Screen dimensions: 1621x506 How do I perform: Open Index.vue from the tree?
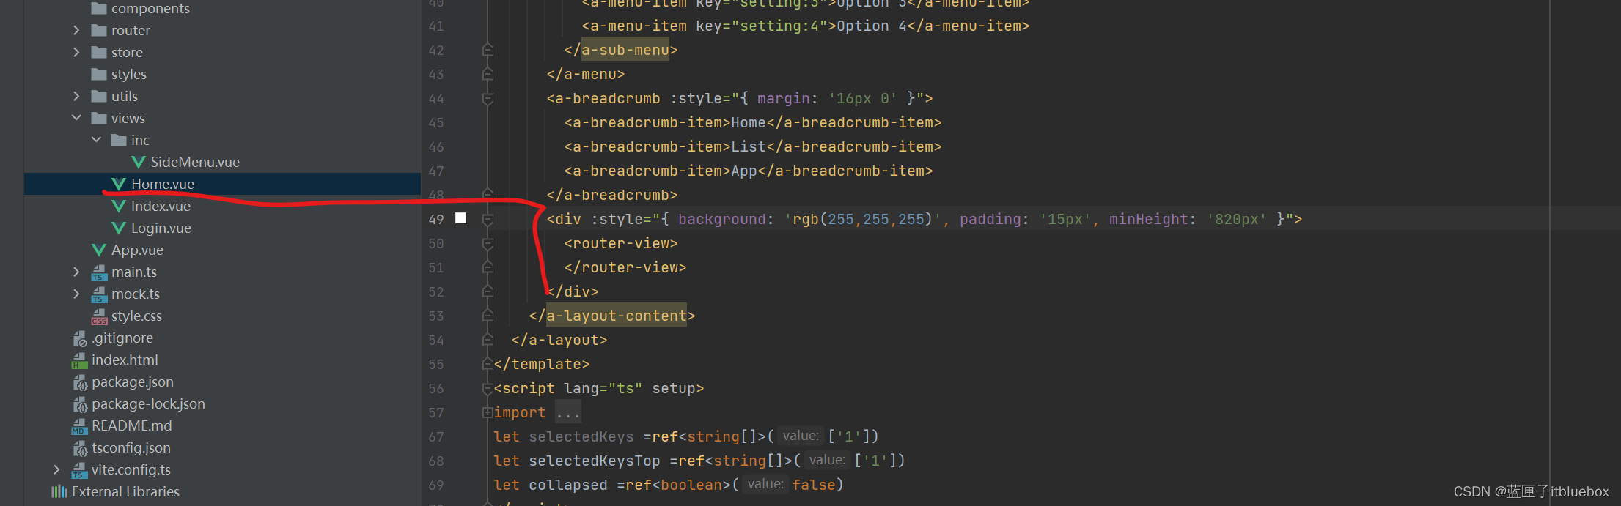click(161, 206)
